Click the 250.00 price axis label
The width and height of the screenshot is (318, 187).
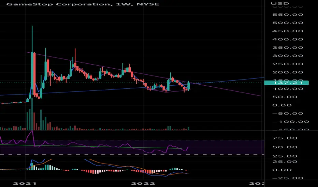pyautogui.click(x=288, y=64)
